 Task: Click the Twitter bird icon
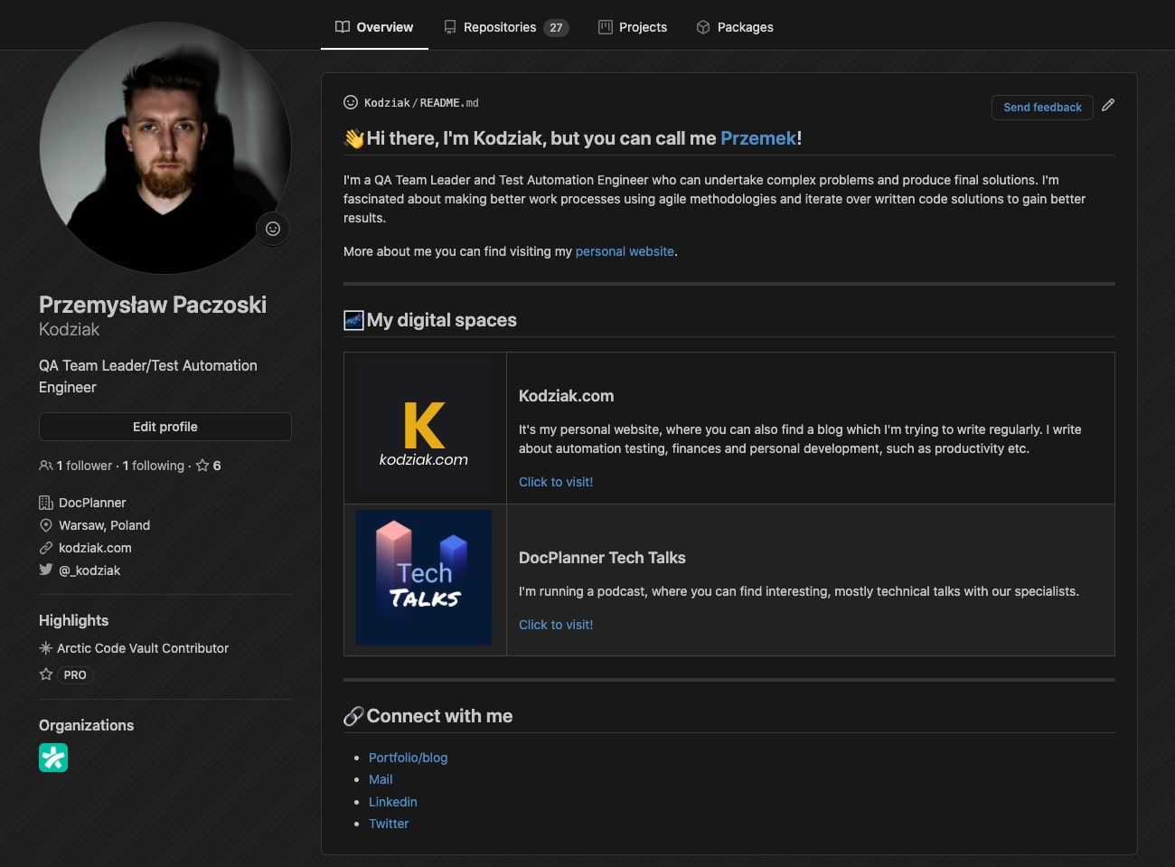[46, 570]
